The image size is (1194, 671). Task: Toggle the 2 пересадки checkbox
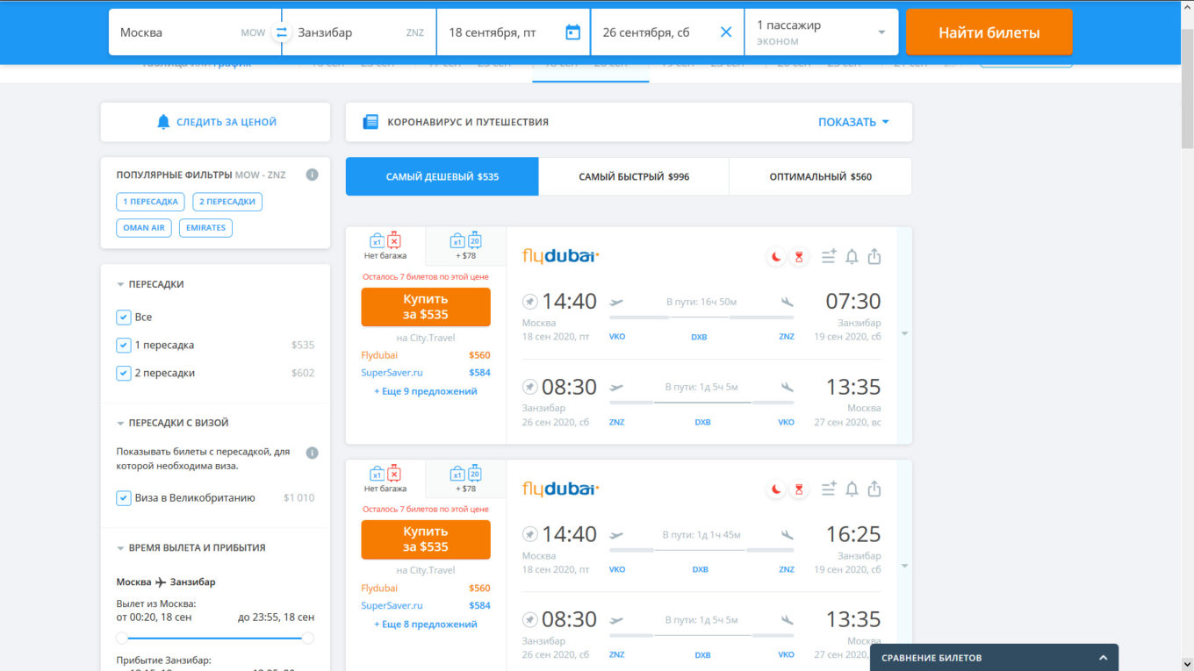tap(124, 373)
